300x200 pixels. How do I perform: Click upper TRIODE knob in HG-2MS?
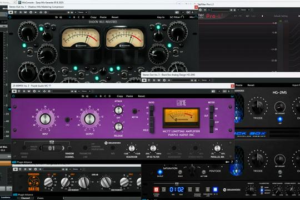(258, 107)
